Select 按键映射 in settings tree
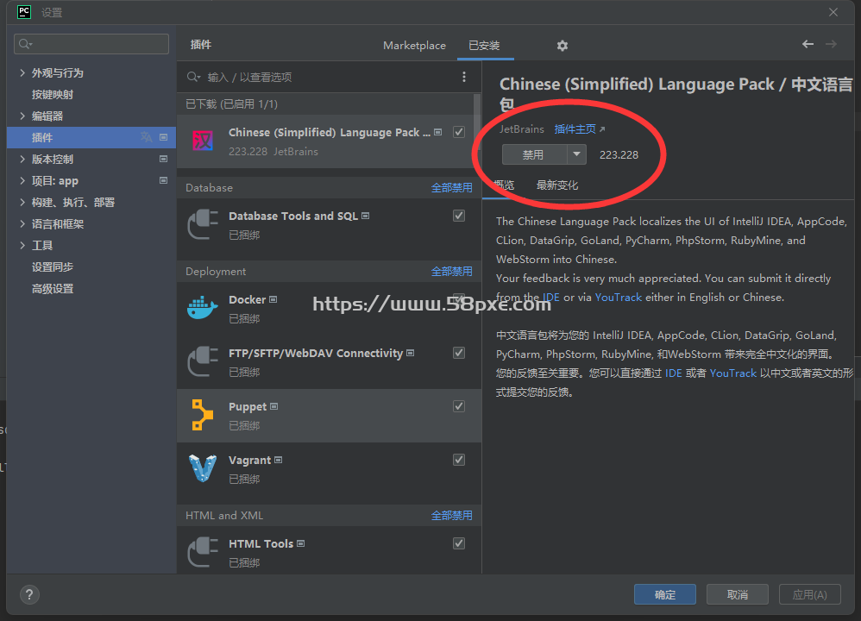This screenshot has height=621, width=861. click(x=53, y=94)
